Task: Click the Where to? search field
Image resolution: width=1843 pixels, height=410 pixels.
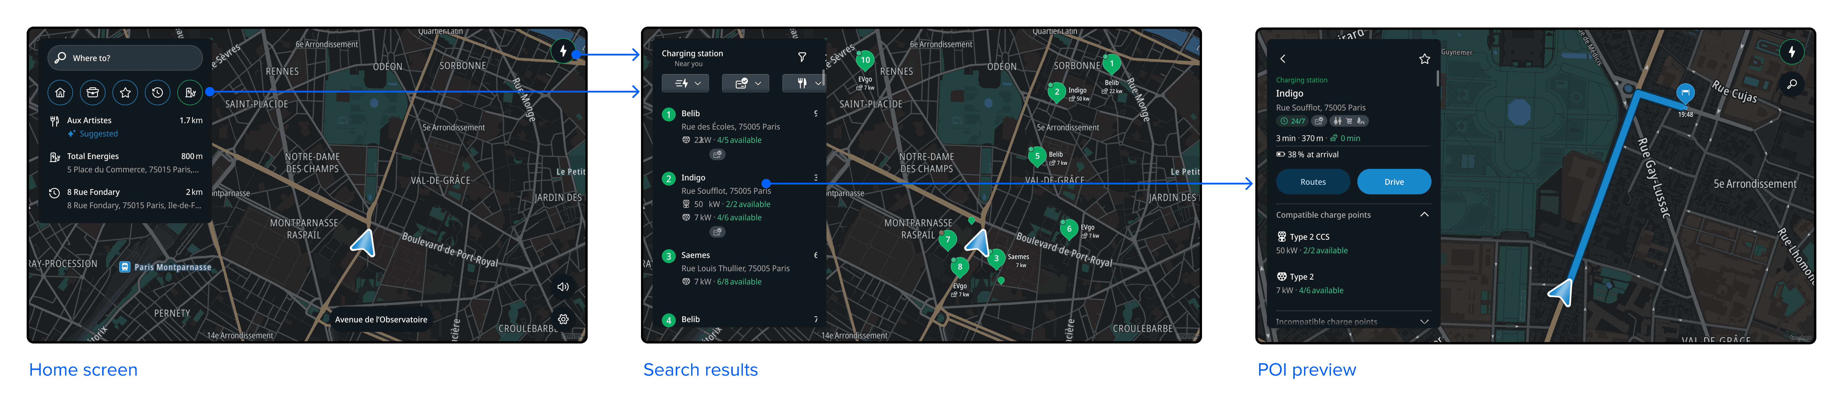Action: pos(125,58)
